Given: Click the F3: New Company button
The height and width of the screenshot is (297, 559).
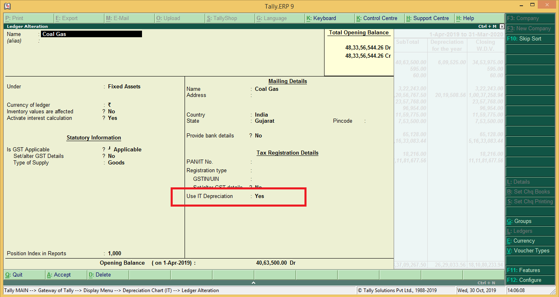Looking at the screenshot, I should coord(530,29).
